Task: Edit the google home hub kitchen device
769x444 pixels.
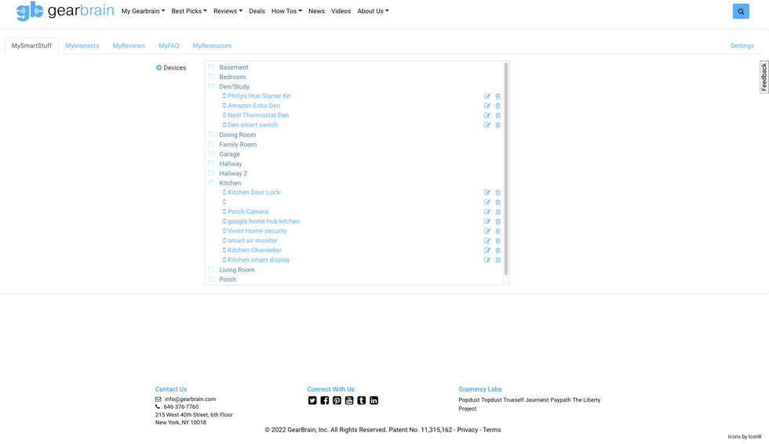Action: pyautogui.click(x=487, y=222)
